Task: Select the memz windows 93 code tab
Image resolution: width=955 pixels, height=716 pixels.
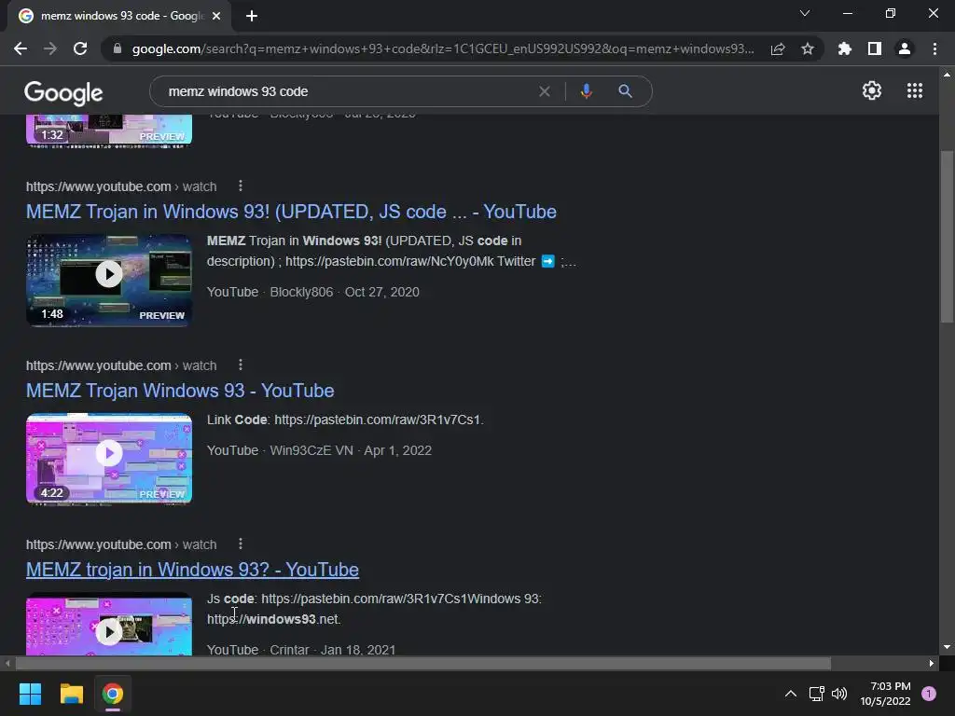Action: coord(118,16)
